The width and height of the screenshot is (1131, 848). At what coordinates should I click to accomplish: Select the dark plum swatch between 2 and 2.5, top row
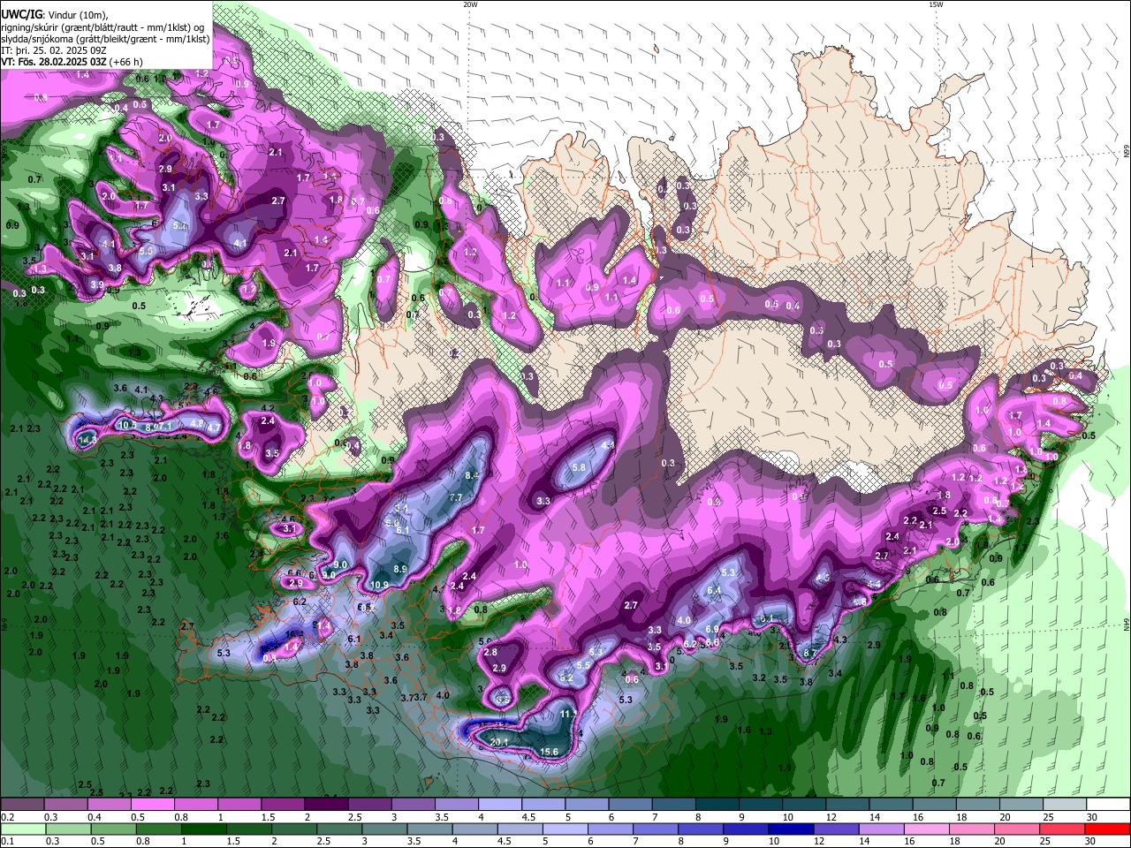coord(325,805)
